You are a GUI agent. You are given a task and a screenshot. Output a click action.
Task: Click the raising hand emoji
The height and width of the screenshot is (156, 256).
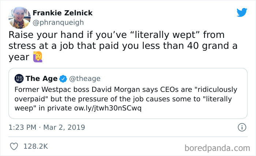pyautogui.click(x=38, y=56)
